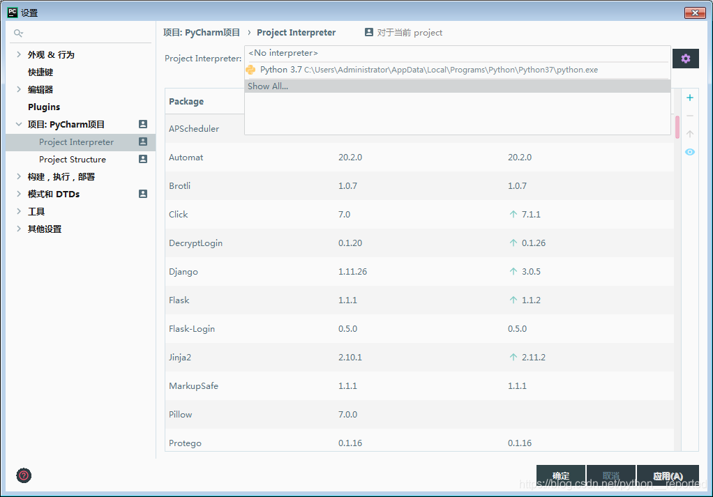Expand the 工具 section
The image size is (713, 497).
[x=19, y=211]
